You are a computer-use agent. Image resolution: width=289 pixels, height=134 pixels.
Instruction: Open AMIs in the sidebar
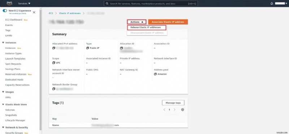8,97
